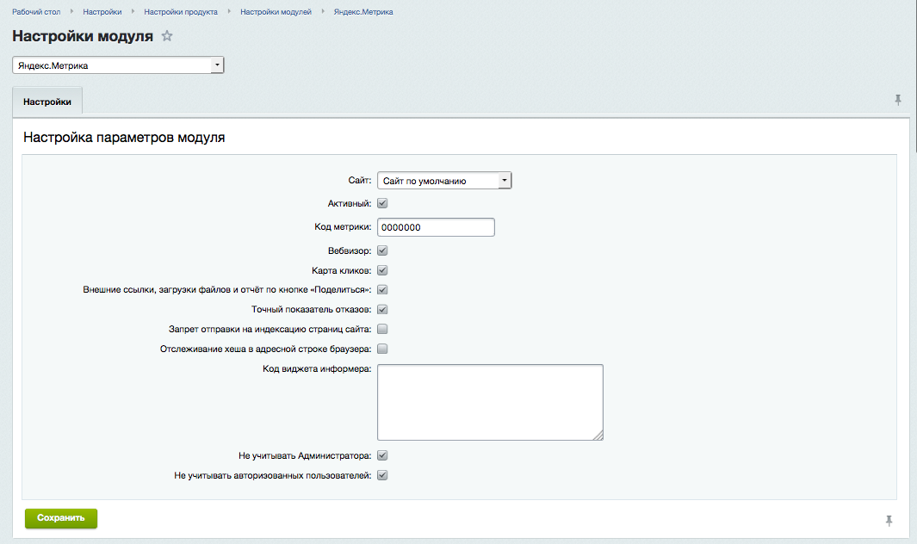The image size is (917, 544).
Task: Select the Настройки tab
Action: click(47, 102)
